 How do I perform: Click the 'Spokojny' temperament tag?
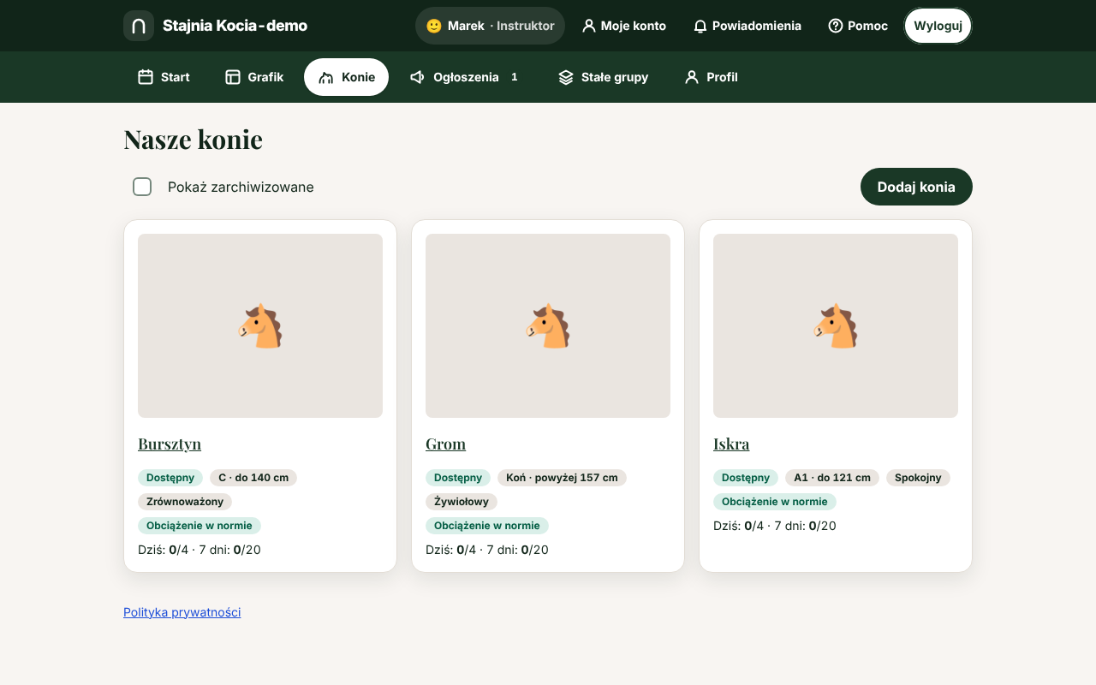click(x=918, y=478)
